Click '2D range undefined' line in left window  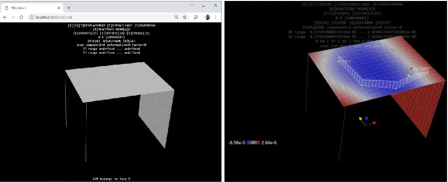click(112, 49)
